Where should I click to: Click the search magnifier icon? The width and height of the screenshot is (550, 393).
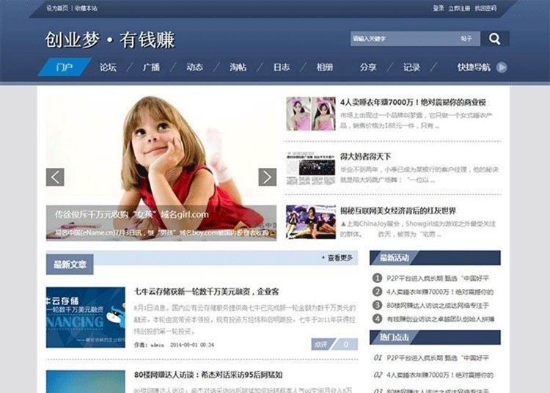pos(494,39)
